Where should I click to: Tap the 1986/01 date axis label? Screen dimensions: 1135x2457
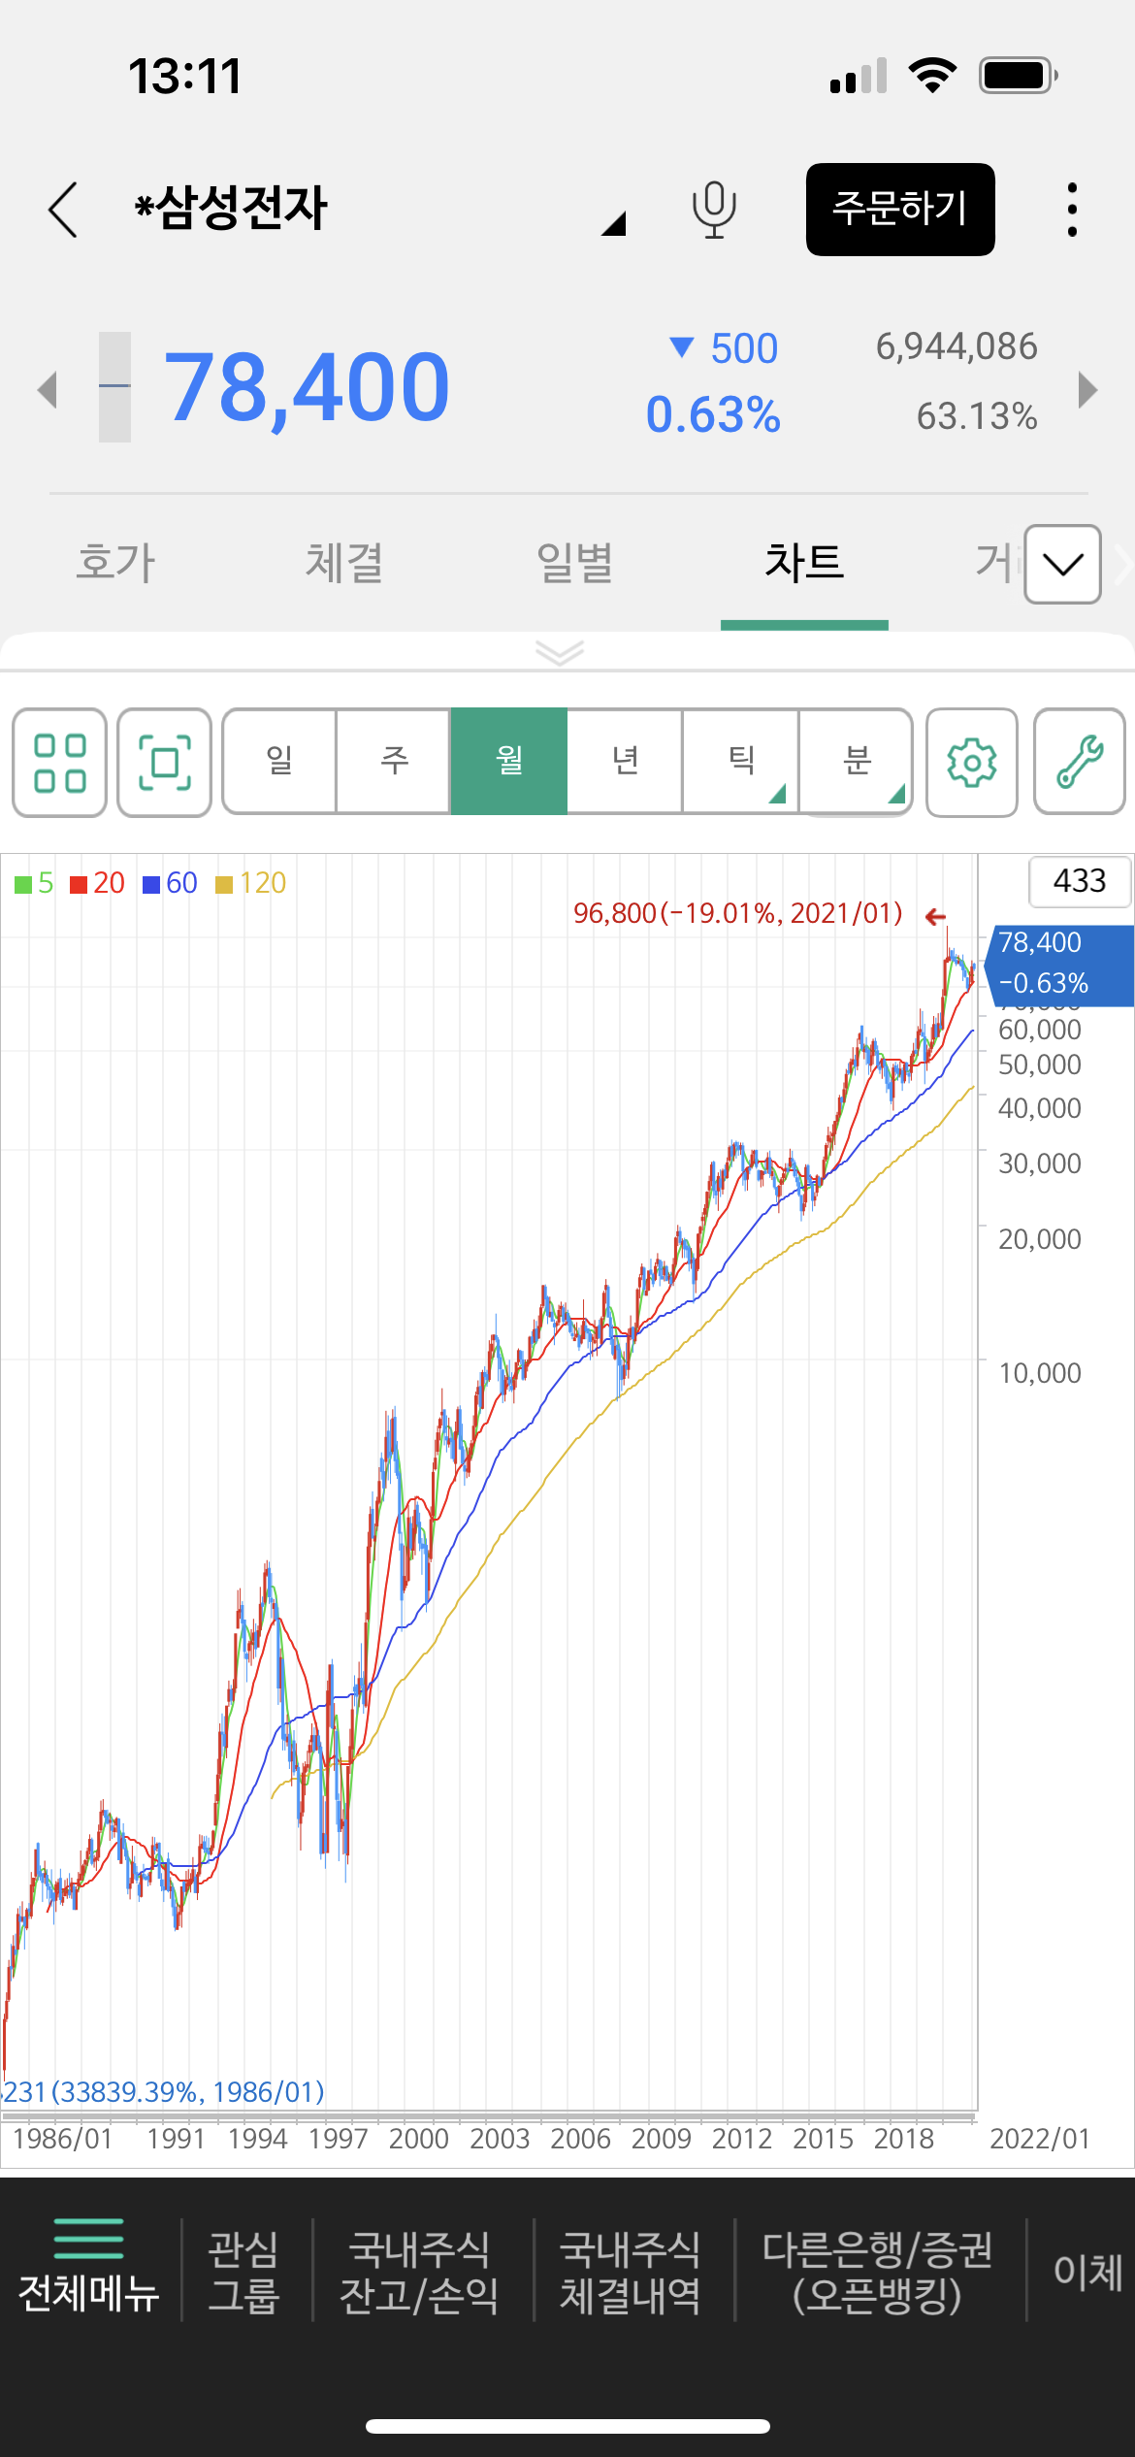coord(63,2139)
